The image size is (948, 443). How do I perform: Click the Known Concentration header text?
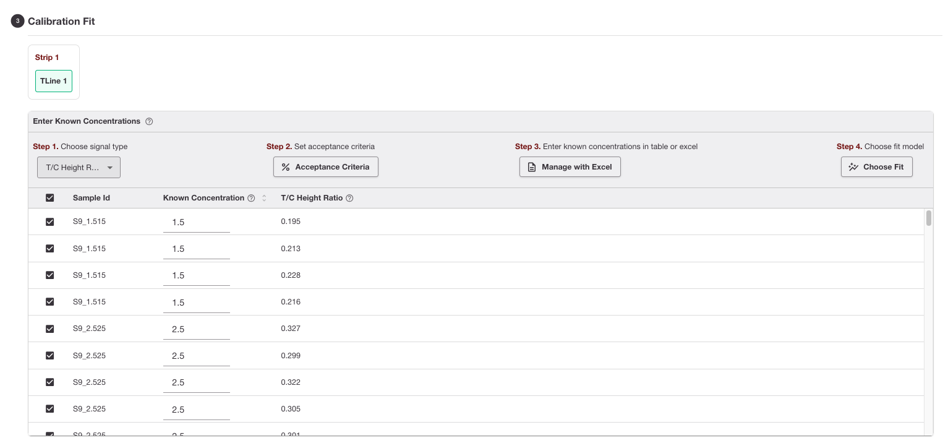(x=203, y=198)
